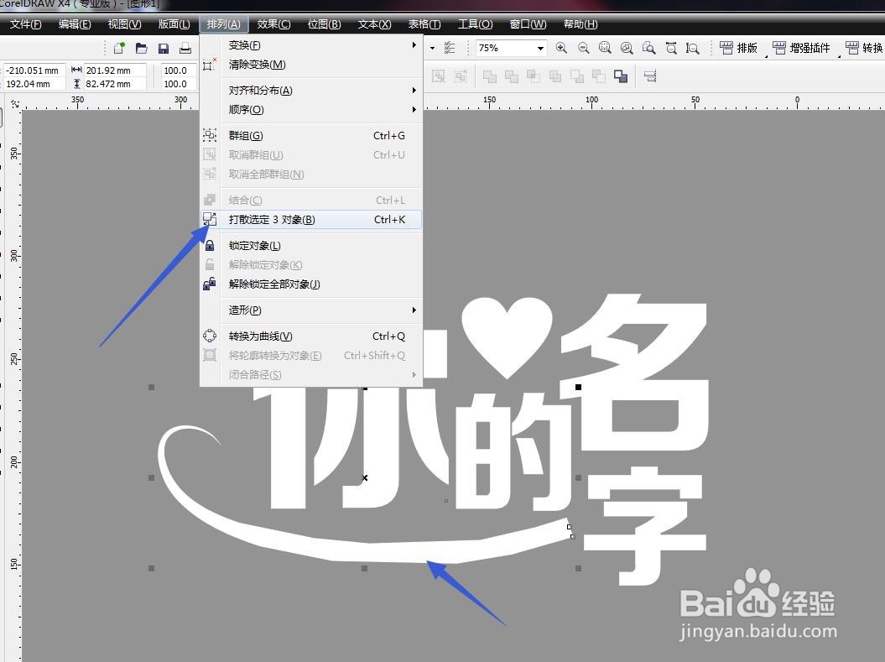Image resolution: width=885 pixels, height=662 pixels.
Task: Click the height field 82.472 mm
Action: [x=115, y=84]
